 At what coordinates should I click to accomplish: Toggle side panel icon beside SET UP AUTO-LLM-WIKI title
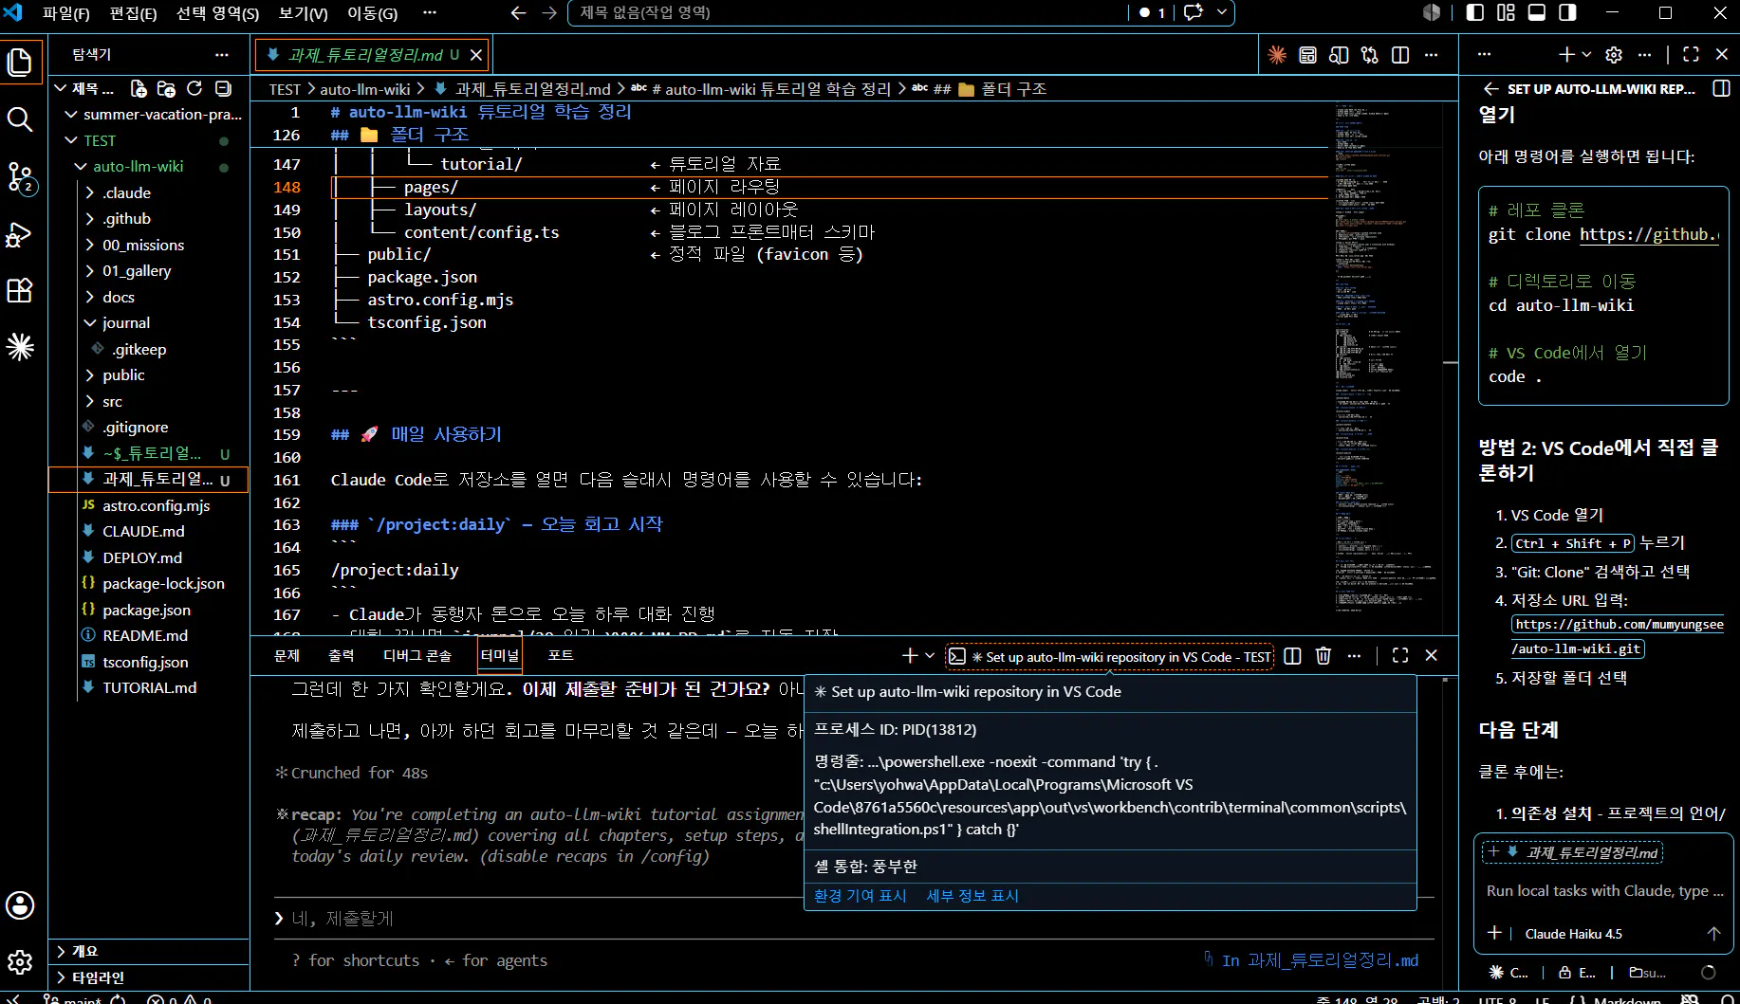1721,89
